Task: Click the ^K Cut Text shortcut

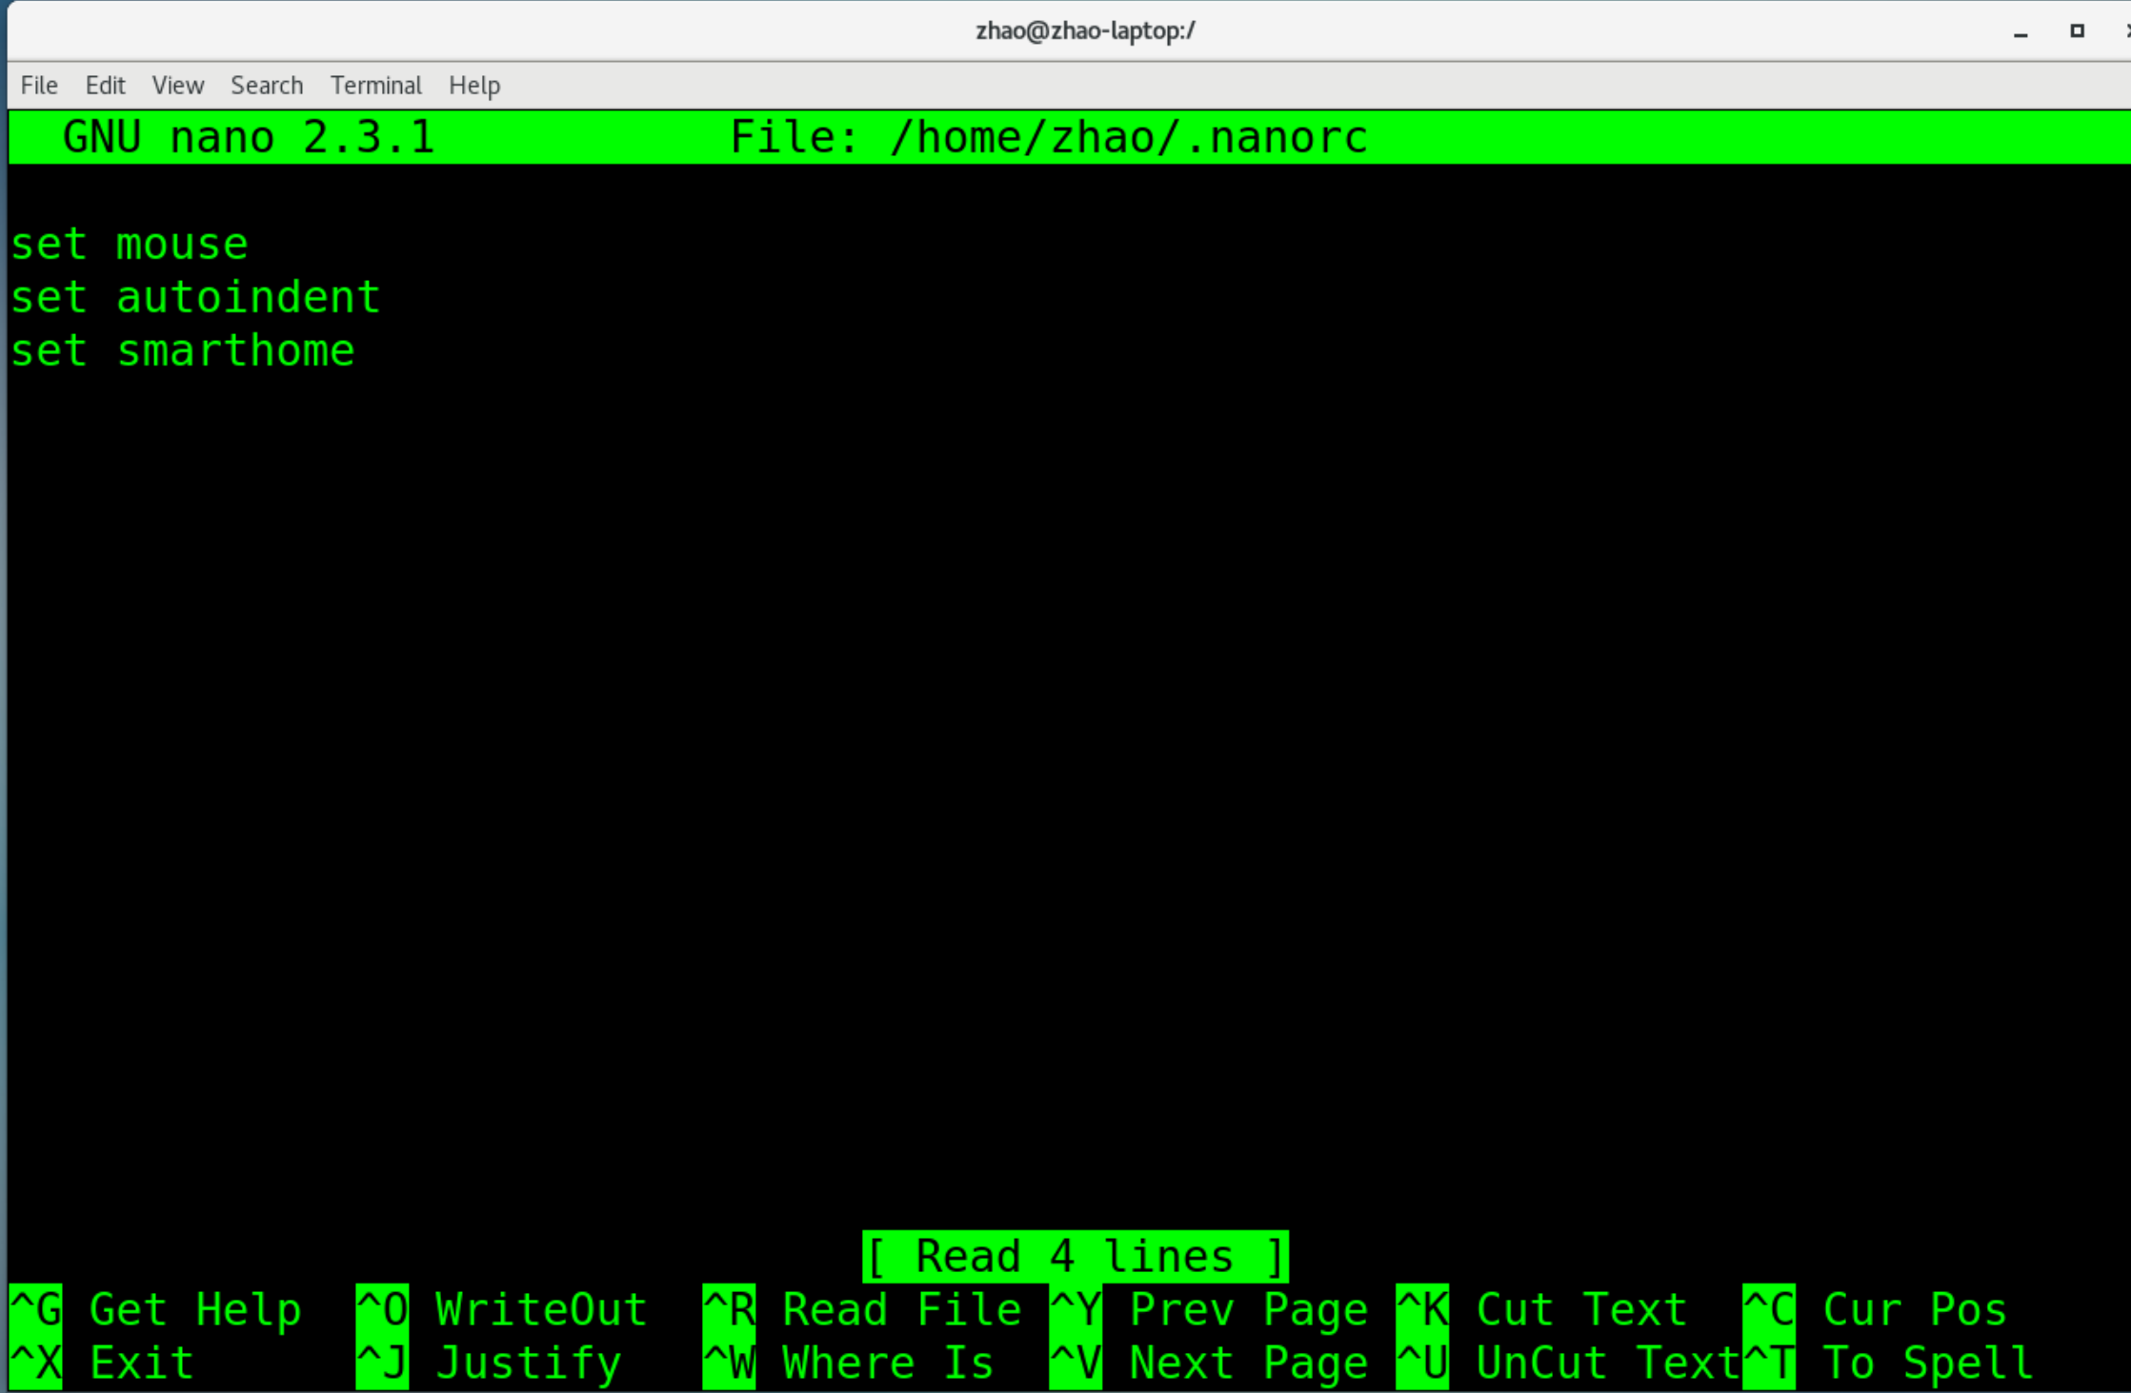Action: pyautogui.click(x=1543, y=1309)
